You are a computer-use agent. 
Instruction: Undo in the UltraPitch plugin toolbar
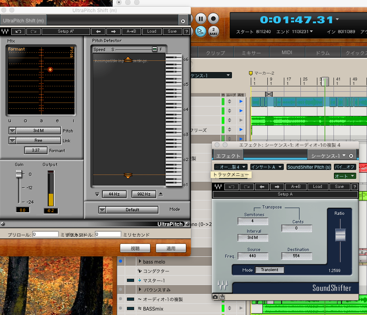[18, 31]
